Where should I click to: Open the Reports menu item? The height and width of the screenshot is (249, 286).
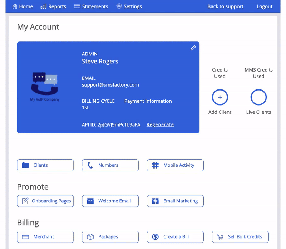(x=53, y=6)
